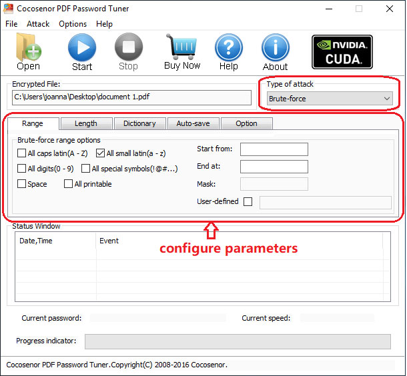Click the Cocosenor app icon in title bar

8,9
